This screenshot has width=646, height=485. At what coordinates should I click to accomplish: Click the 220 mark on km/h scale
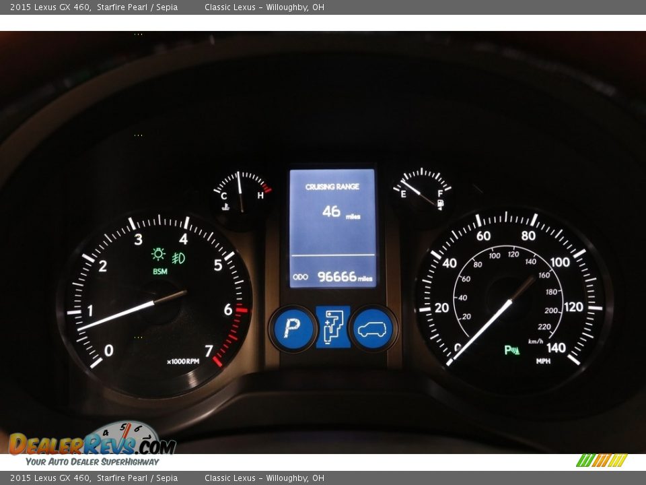(544, 327)
